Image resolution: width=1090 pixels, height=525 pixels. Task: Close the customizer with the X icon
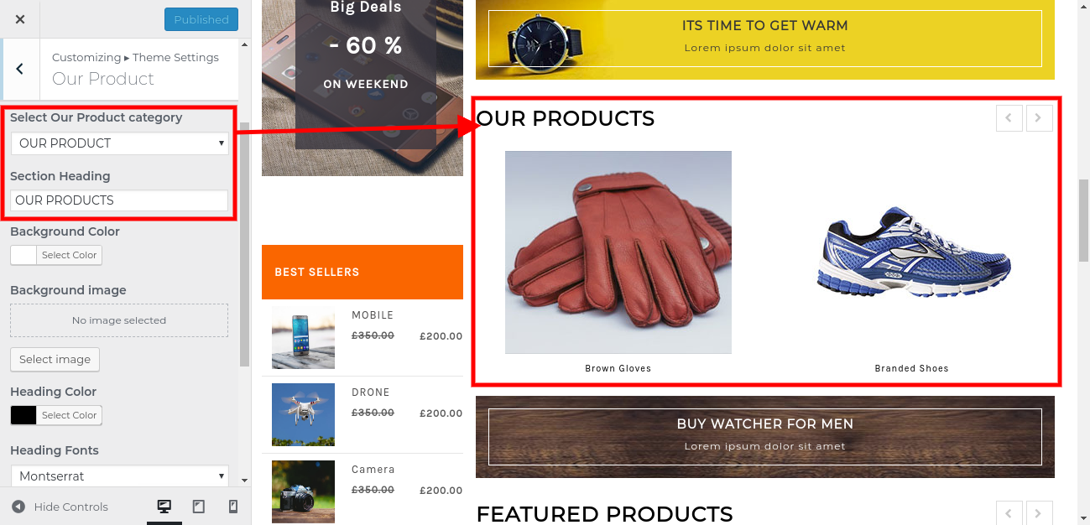pos(20,19)
